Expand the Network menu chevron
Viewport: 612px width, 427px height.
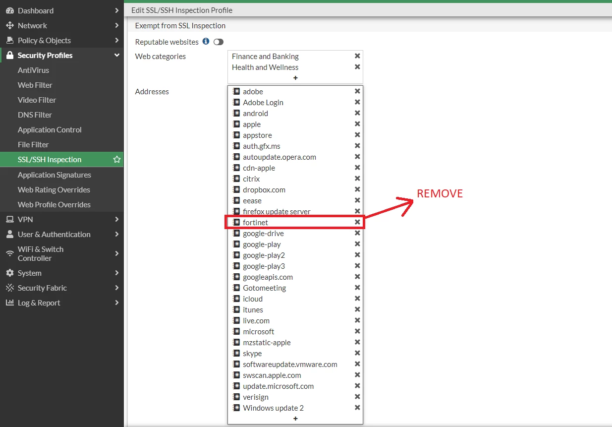point(116,25)
